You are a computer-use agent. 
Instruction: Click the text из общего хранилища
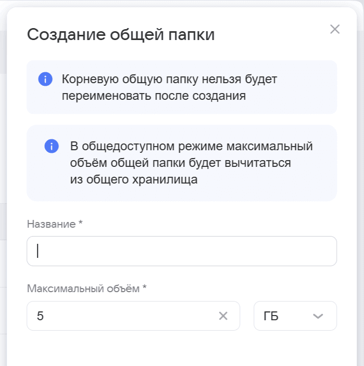[134, 180]
